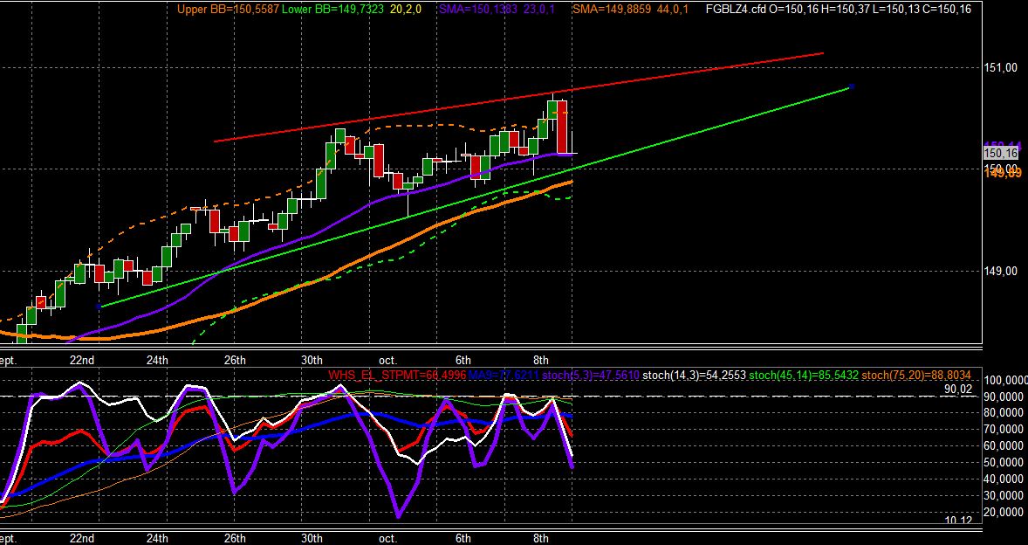The width and height of the screenshot is (1028, 545).
Task: Click the green trendline's left start anchor
Action: (x=99, y=307)
